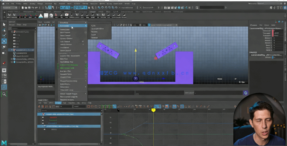
Task: Click the white cone icon on the shelf
Action: pos(41,16)
